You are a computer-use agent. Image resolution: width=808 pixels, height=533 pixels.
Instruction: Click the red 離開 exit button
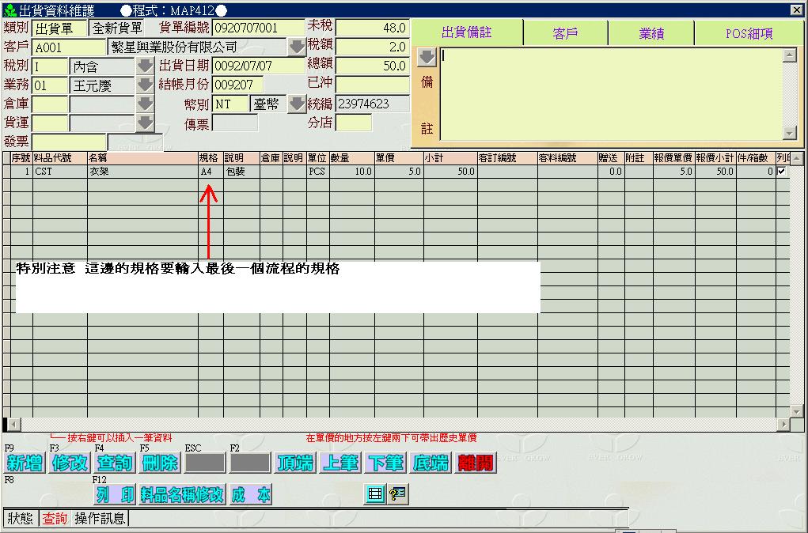(x=476, y=463)
